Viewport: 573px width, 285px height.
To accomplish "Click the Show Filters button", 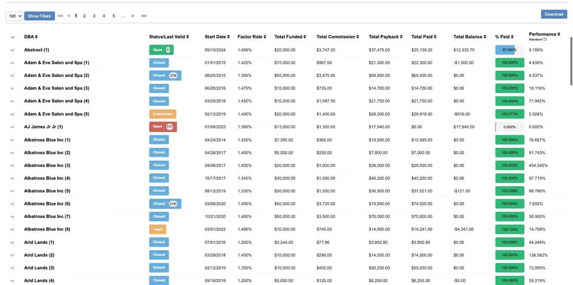I will [40, 16].
